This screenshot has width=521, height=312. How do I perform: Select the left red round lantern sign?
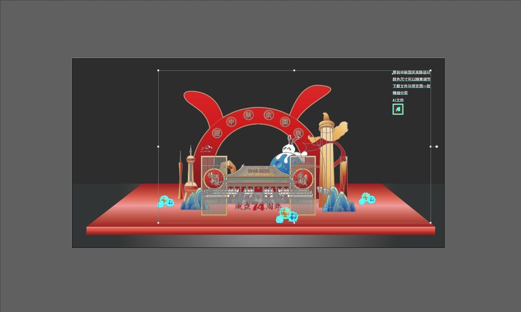click(213, 179)
